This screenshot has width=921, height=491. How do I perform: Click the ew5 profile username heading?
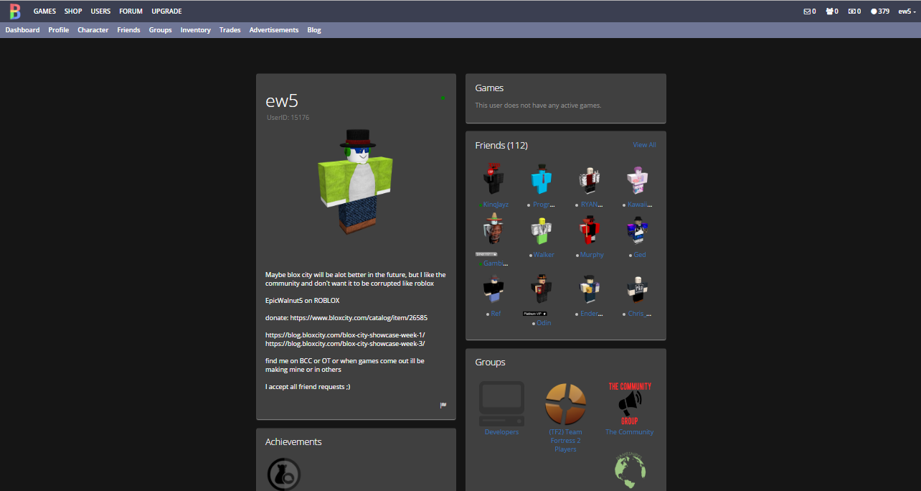tap(282, 101)
